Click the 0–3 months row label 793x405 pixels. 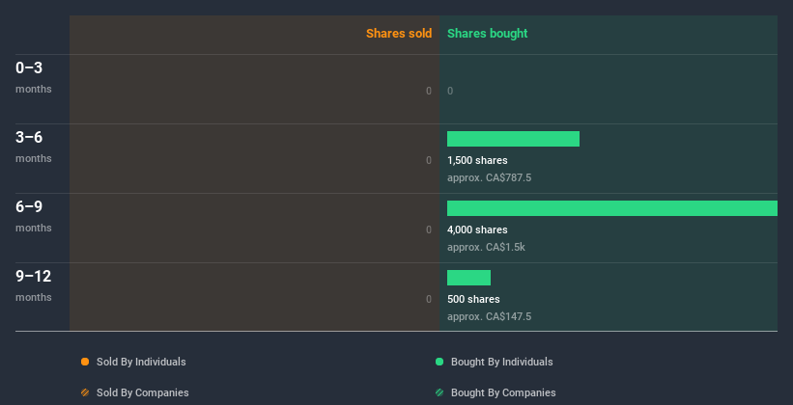click(x=34, y=77)
